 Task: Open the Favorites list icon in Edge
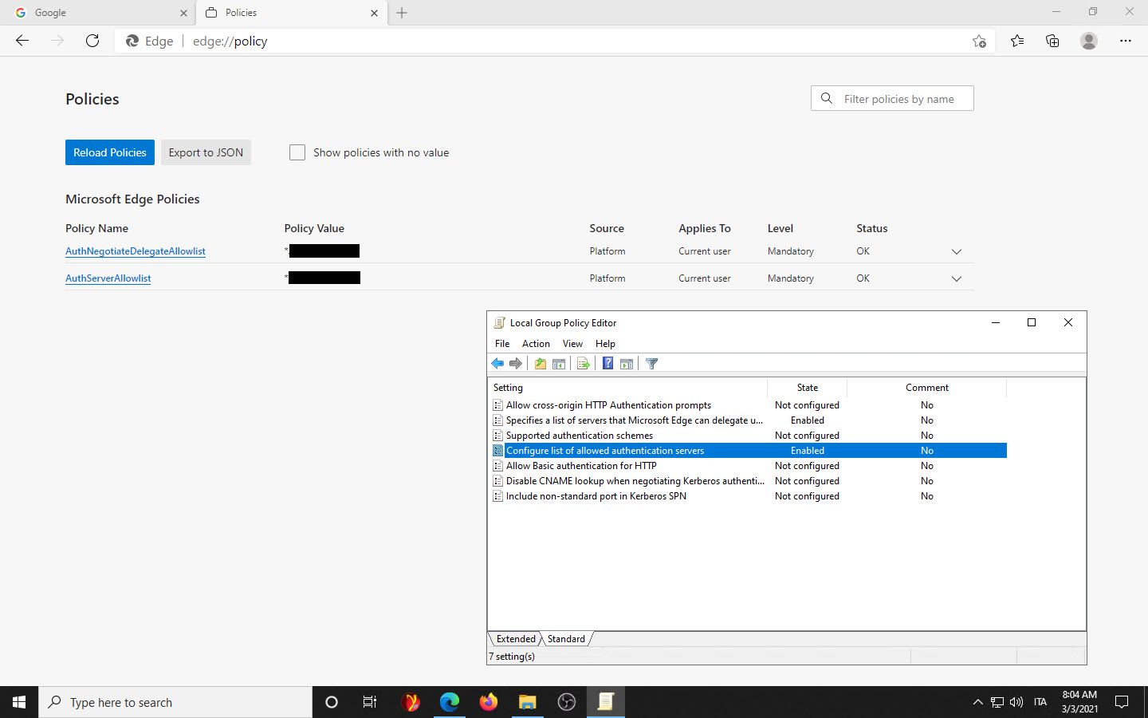click(x=1017, y=41)
